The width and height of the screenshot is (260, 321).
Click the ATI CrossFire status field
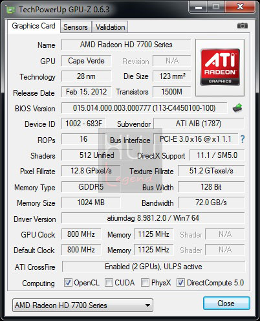[x=153, y=267]
